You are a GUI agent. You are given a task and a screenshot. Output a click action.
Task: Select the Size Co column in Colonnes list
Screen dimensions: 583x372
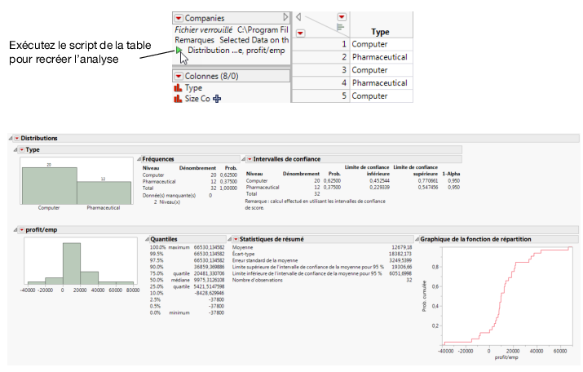point(197,99)
